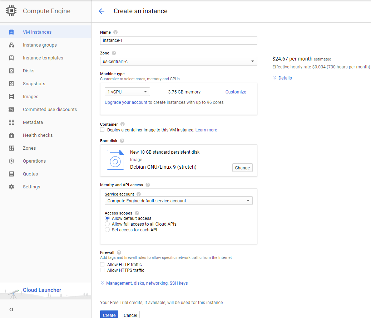Open the Quotas section
Screen dimensions: 371x318
coord(30,174)
